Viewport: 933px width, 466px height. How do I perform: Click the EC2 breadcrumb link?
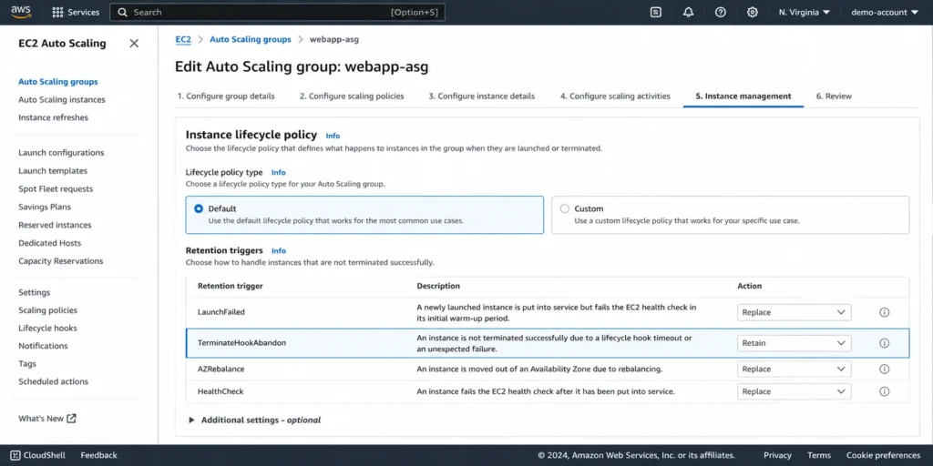pyautogui.click(x=183, y=39)
